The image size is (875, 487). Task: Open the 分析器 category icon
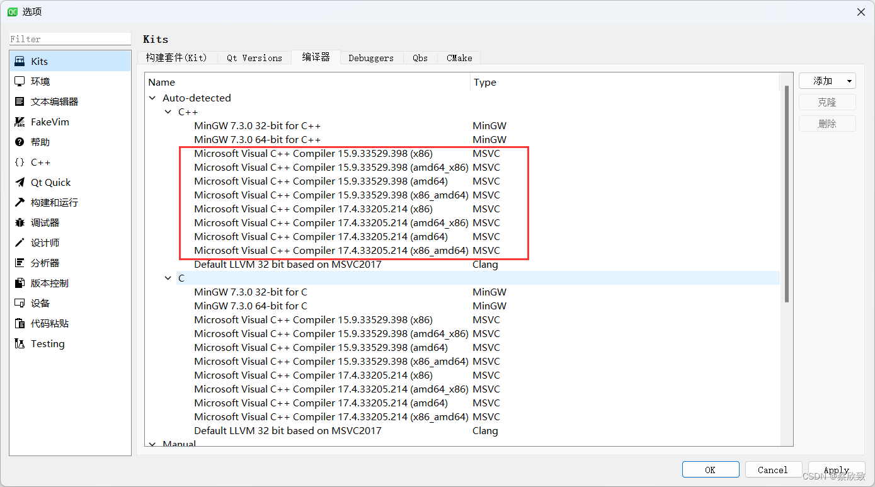click(x=20, y=263)
